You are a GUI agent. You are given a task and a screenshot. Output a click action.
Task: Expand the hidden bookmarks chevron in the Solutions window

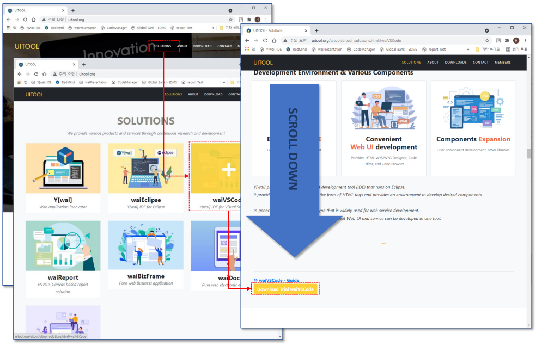point(467,49)
